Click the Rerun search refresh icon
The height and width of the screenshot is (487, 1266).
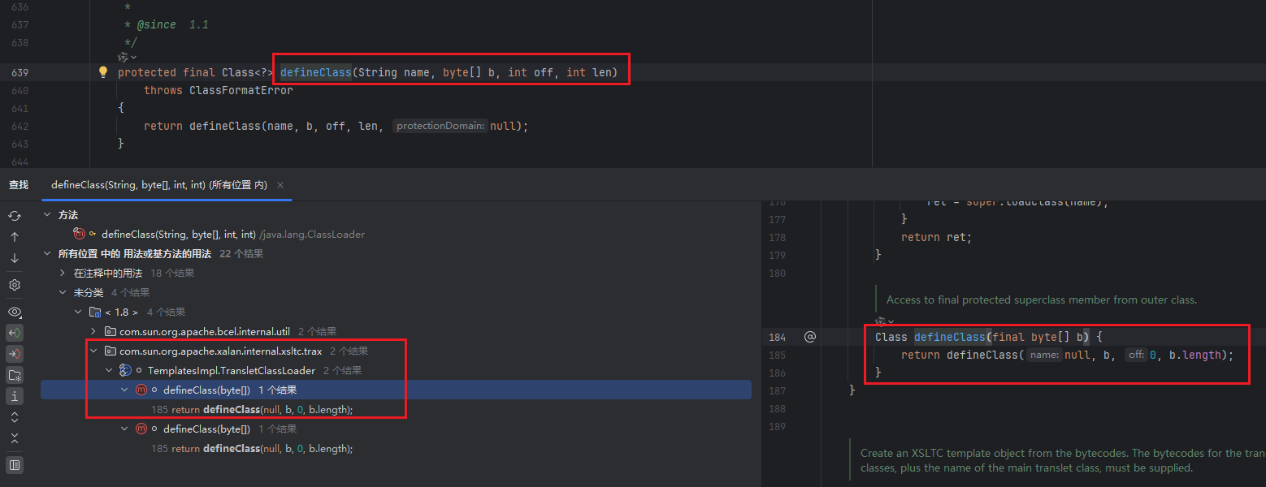click(15, 216)
